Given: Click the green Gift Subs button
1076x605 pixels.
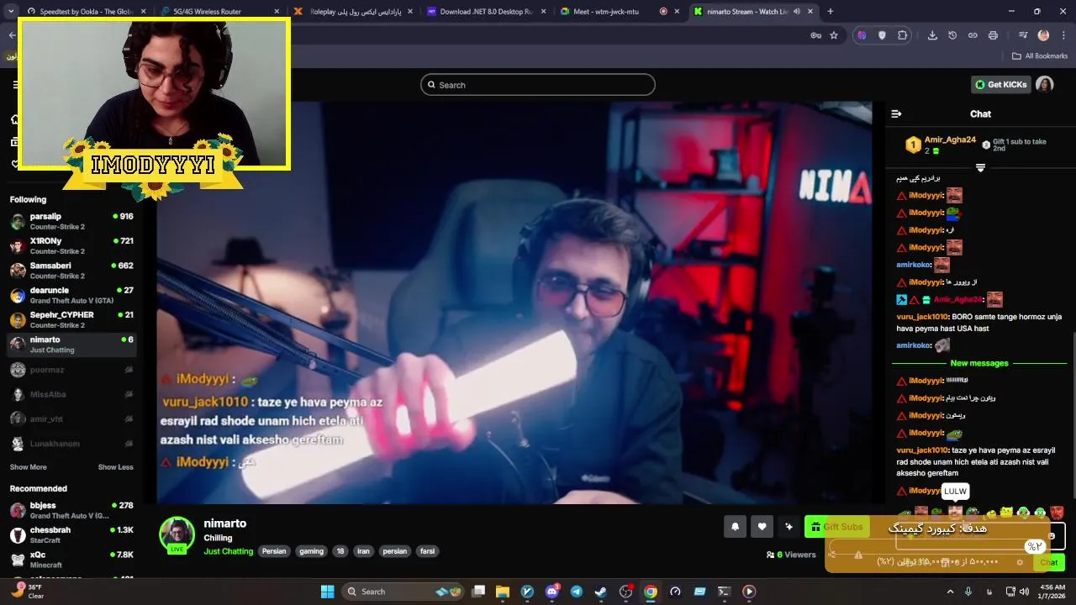Looking at the screenshot, I should 836,527.
